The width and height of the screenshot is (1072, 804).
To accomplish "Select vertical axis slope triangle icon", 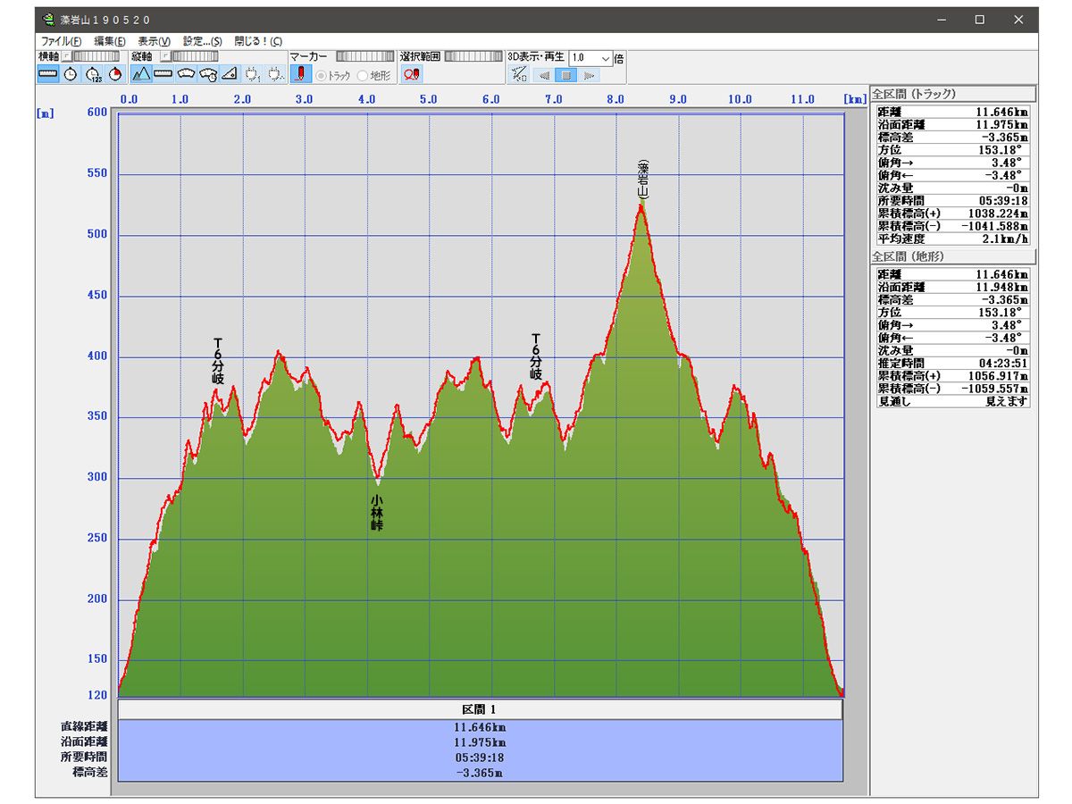I will 230,74.
